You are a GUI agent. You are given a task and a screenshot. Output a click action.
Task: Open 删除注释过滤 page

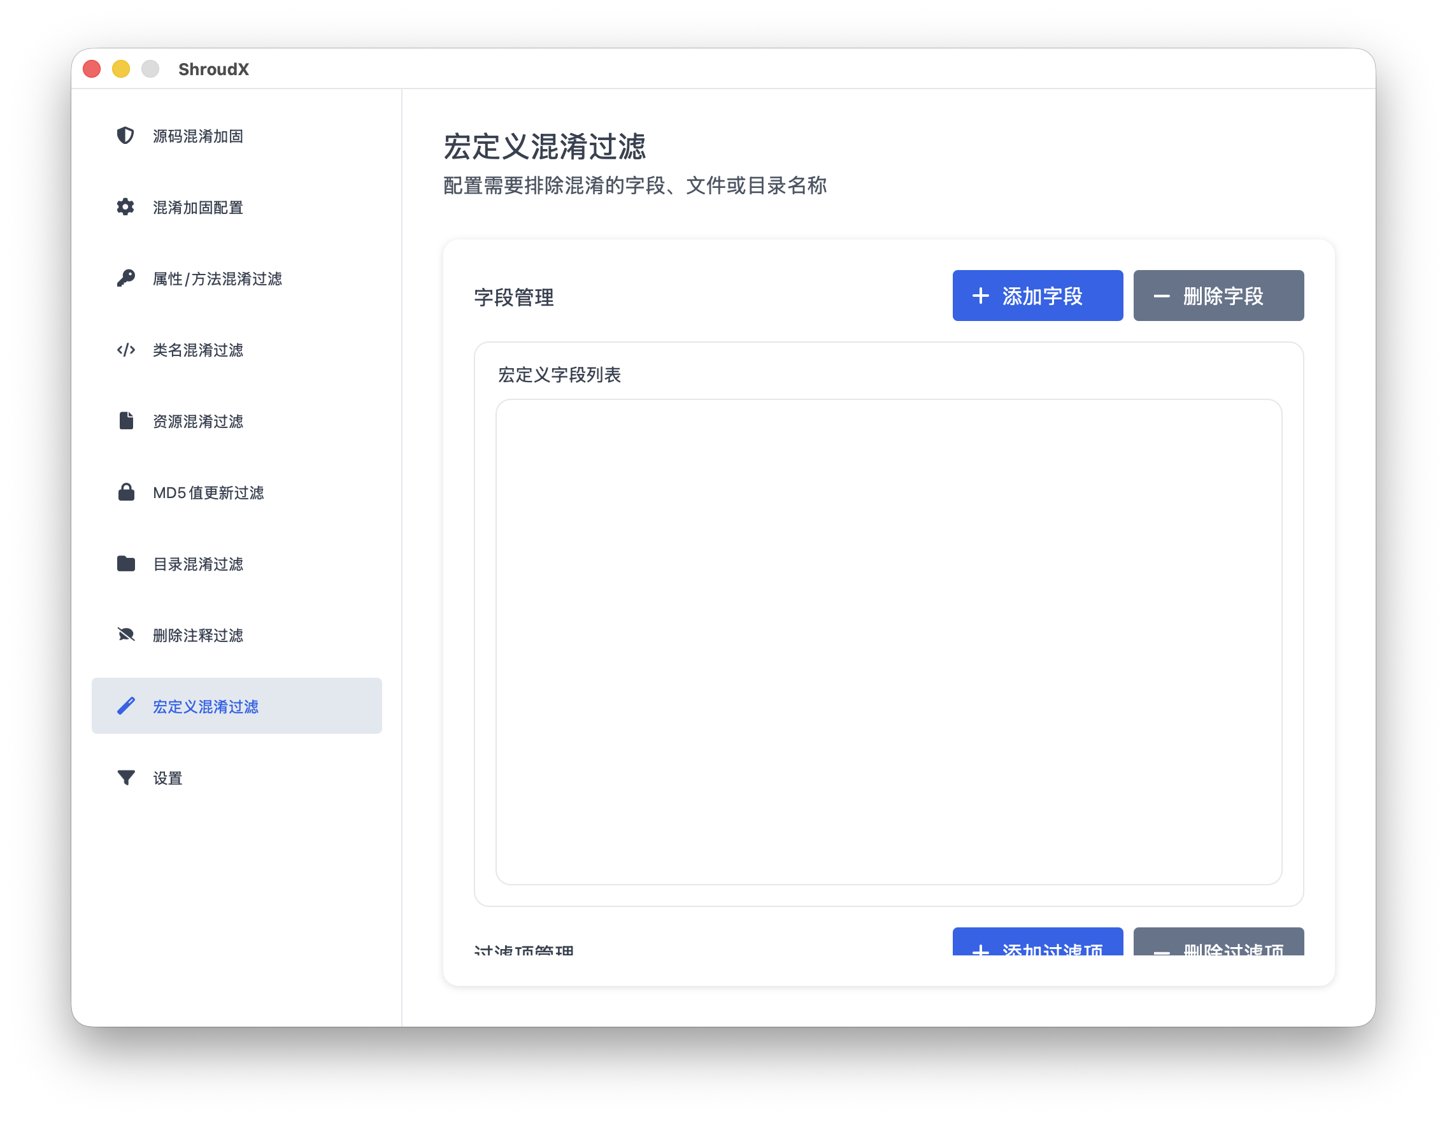click(x=236, y=636)
